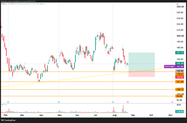Select the grey 140.00 entry price label

pyautogui.click(x=180, y=71)
